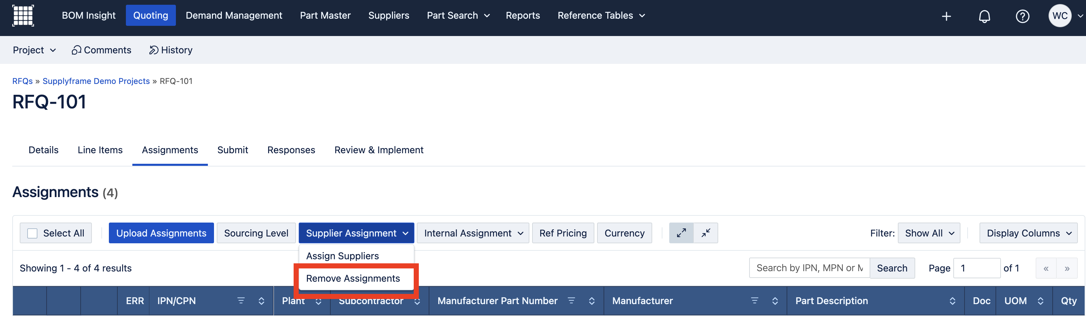Click the Sourcing Level button
The image size is (1086, 316).
[256, 233]
